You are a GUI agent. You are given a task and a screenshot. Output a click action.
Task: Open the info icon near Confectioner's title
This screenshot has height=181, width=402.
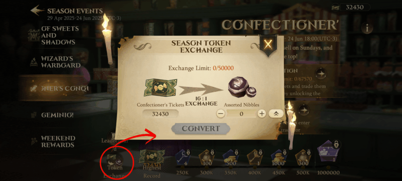tap(367, 28)
